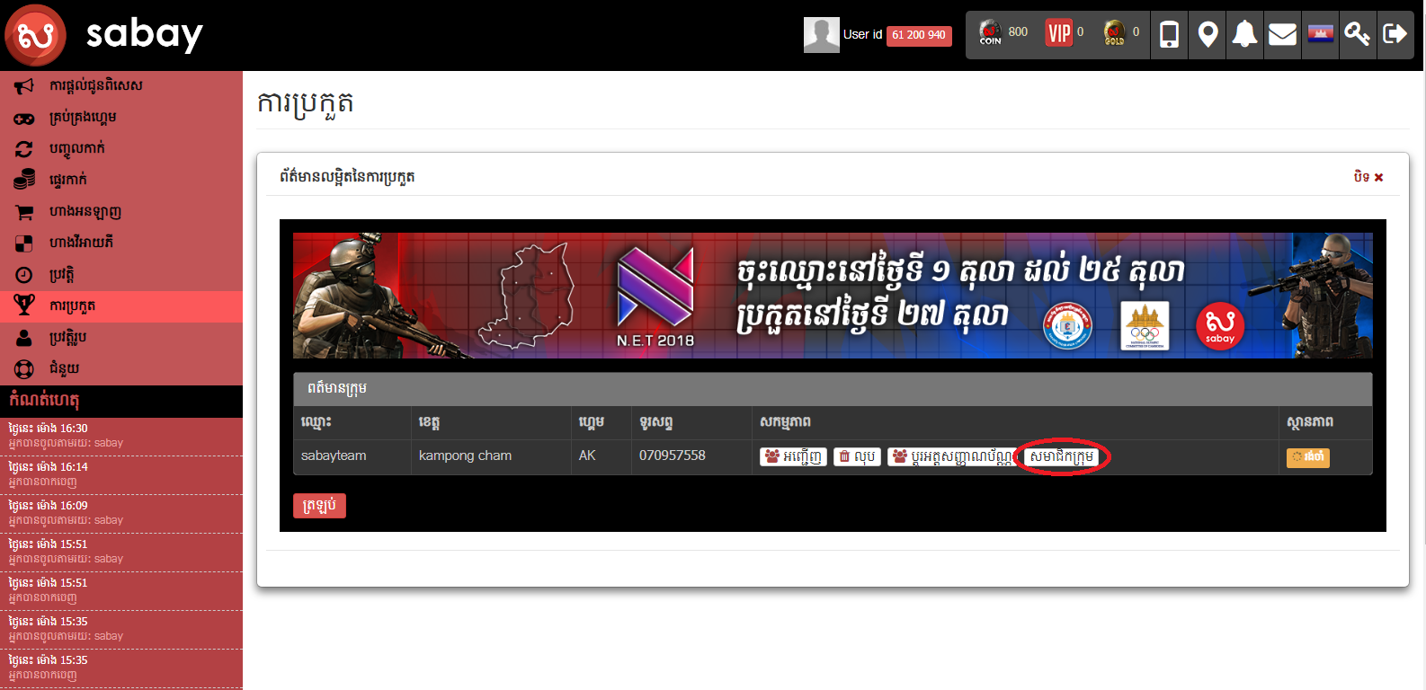Click the key password icon

pos(1357,35)
